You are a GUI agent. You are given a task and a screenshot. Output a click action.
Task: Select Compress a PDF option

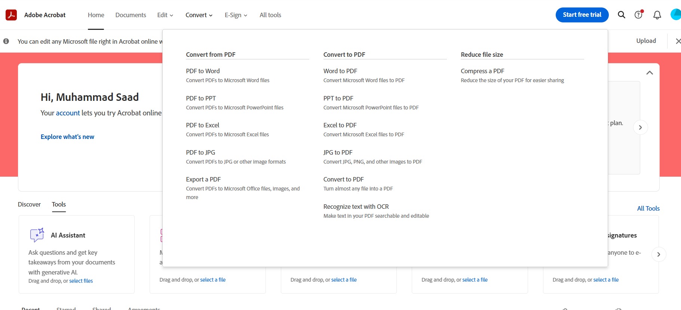(x=482, y=71)
